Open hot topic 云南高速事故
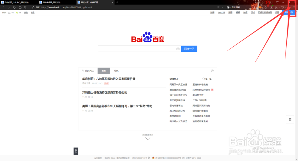This screenshot has width=298, height=161. coord(176,106)
